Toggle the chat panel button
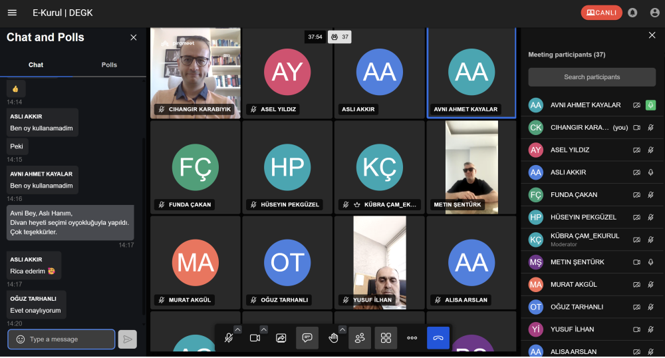This screenshot has width=665, height=358. pos(307,338)
